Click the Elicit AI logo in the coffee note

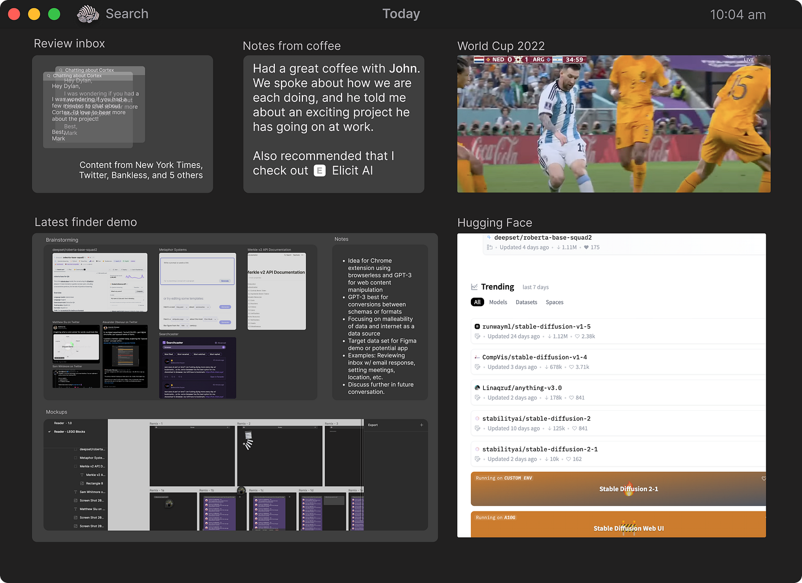coord(320,171)
